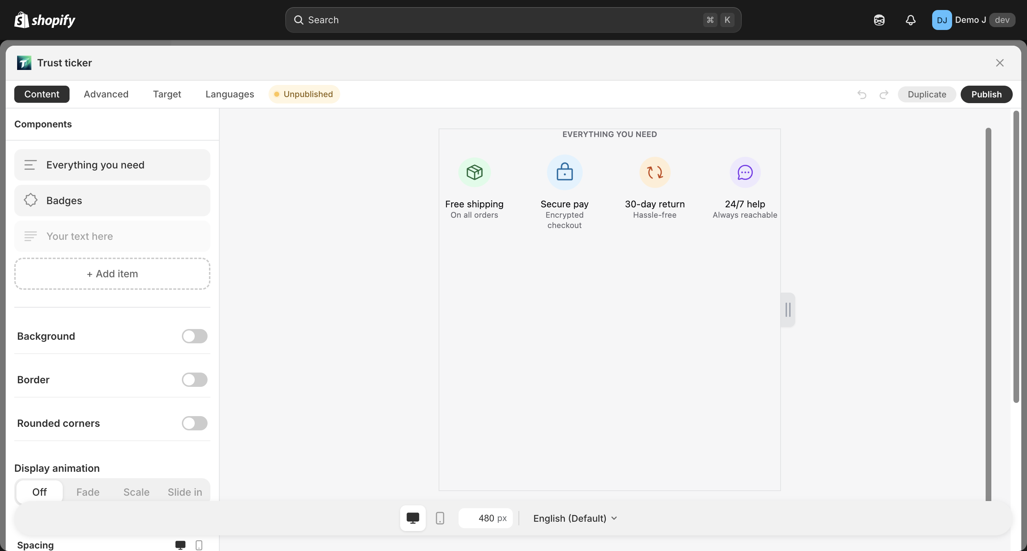The width and height of the screenshot is (1027, 551).
Task: Click the Duplicate button
Action: [927, 94]
